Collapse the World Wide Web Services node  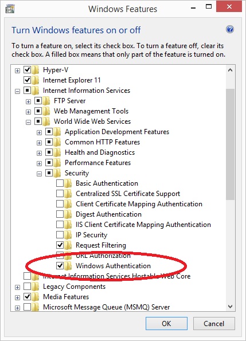(28, 123)
